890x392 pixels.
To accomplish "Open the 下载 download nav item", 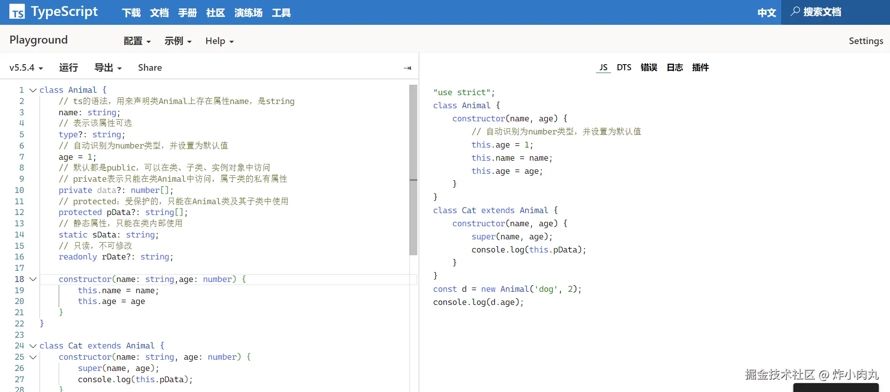I will [x=131, y=13].
